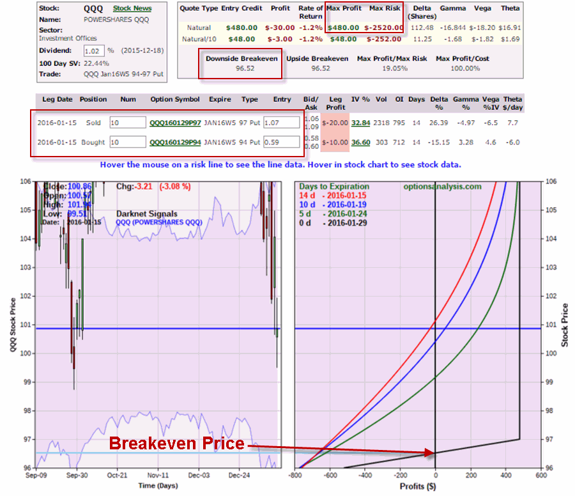The image size is (575, 496).
Task: Click the OI value '712'
Action: tap(399, 143)
